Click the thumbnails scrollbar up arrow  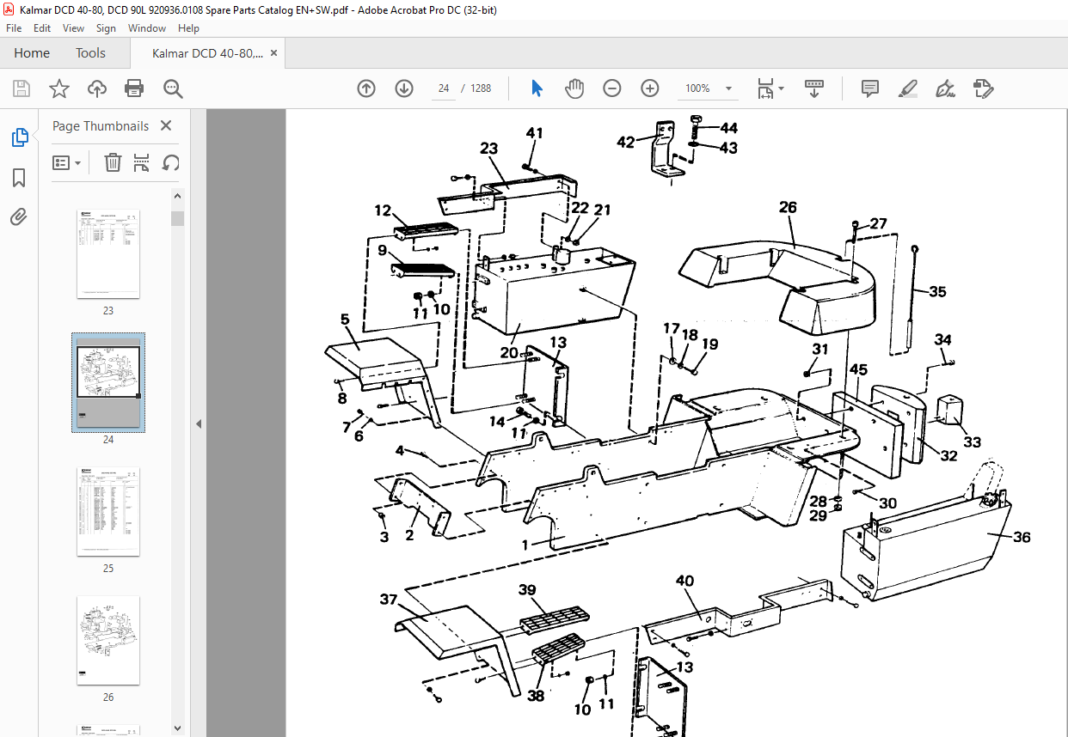coord(177,196)
